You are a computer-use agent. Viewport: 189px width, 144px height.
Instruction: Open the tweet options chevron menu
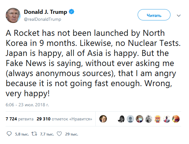pyautogui.click(x=179, y=15)
